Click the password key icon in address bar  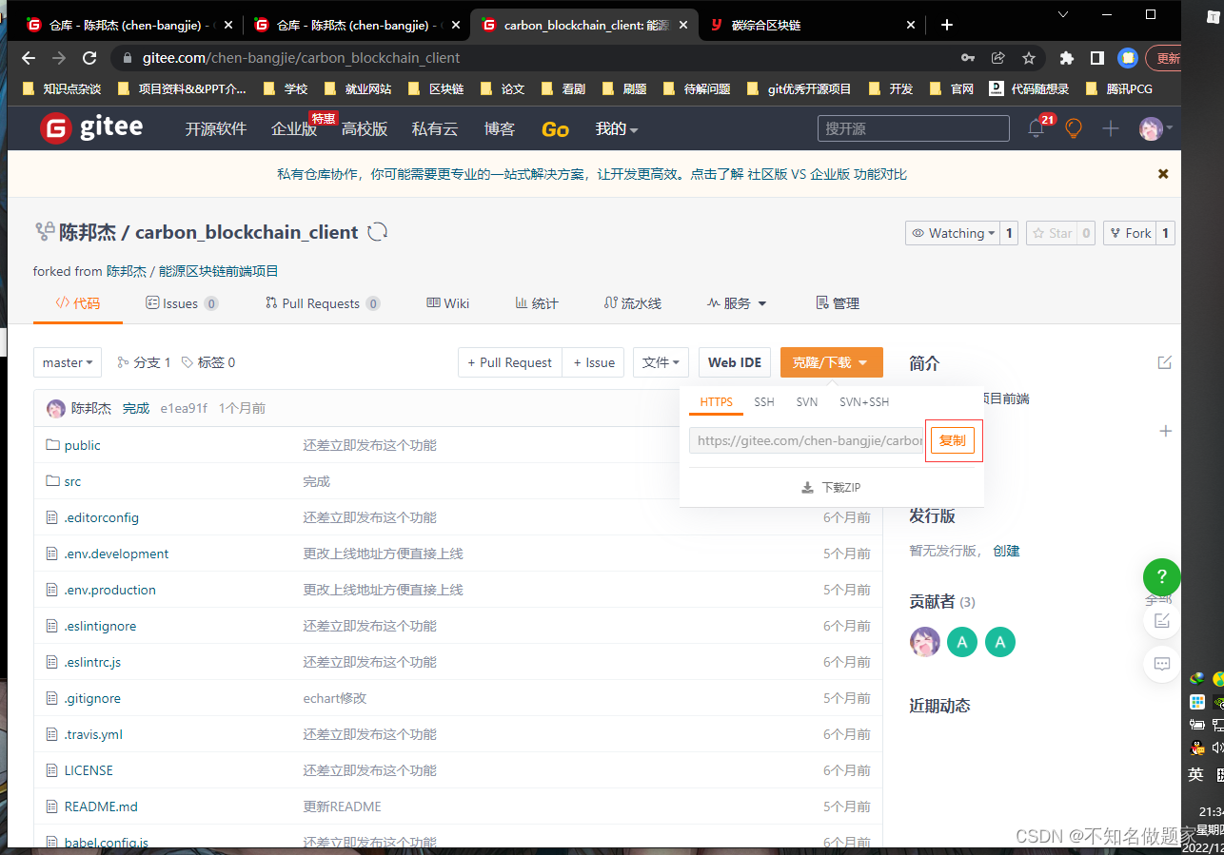tap(968, 58)
